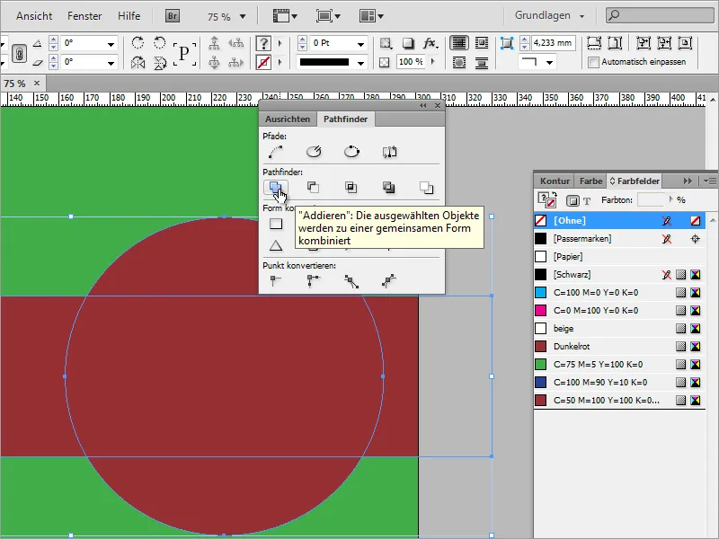Viewport: 719px width, 539px height.
Task: Switch to the Kontur tab
Action: 555,181
